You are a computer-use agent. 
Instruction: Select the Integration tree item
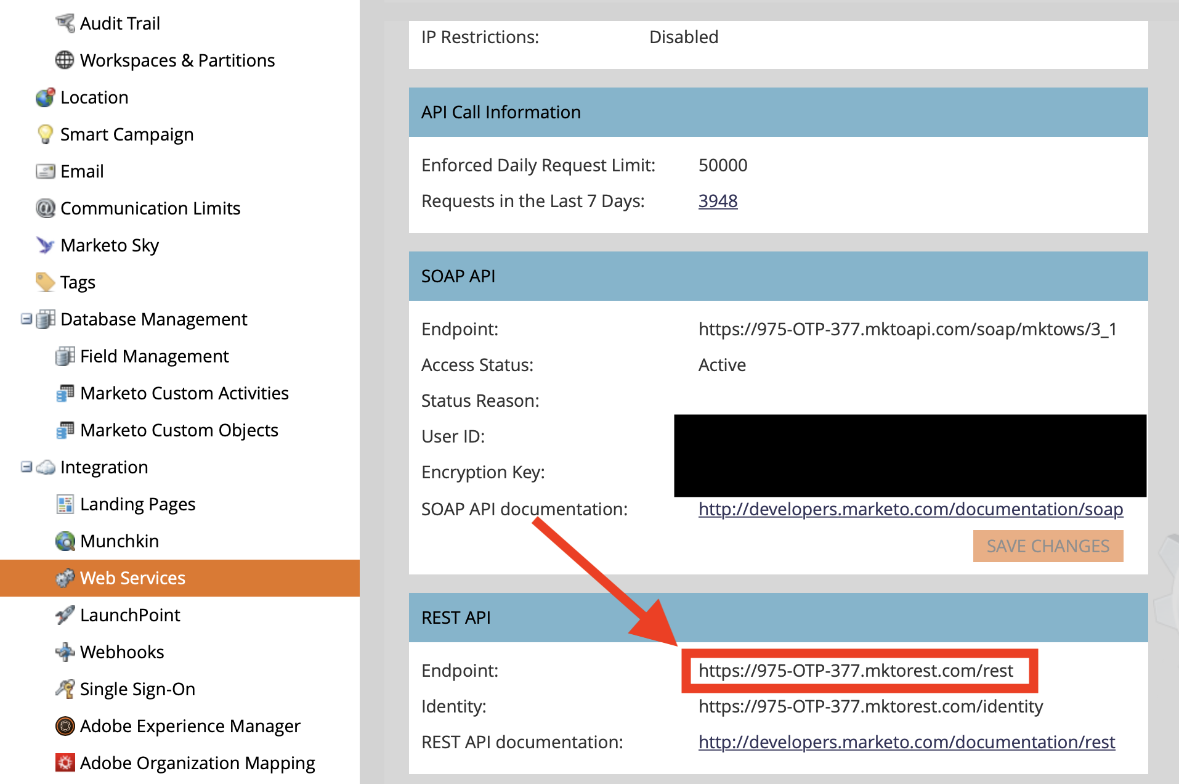click(104, 467)
